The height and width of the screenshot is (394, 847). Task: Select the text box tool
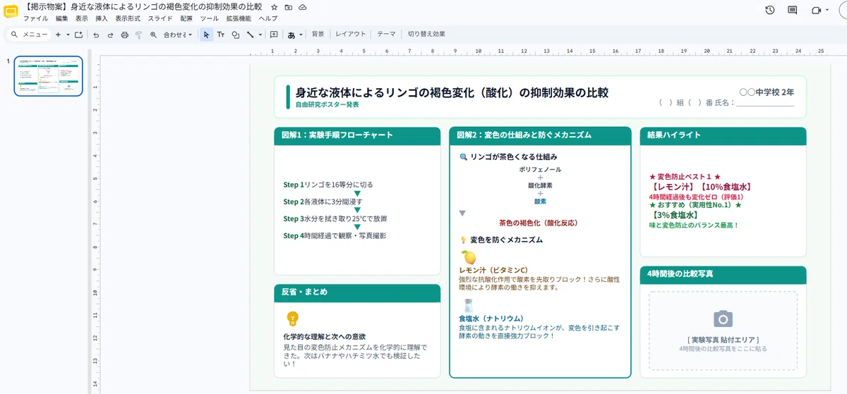click(x=221, y=35)
